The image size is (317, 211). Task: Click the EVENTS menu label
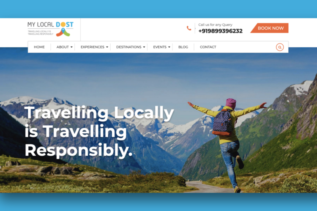coord(160,47)
